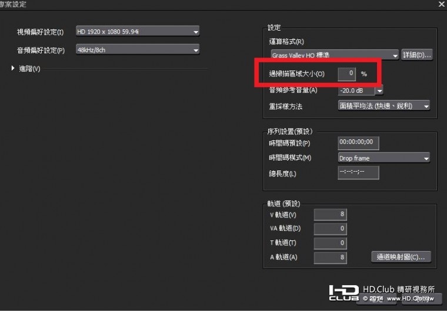
Task: Open the 時間碼模式 Drop frame dropdown
Action: (384, 158)
